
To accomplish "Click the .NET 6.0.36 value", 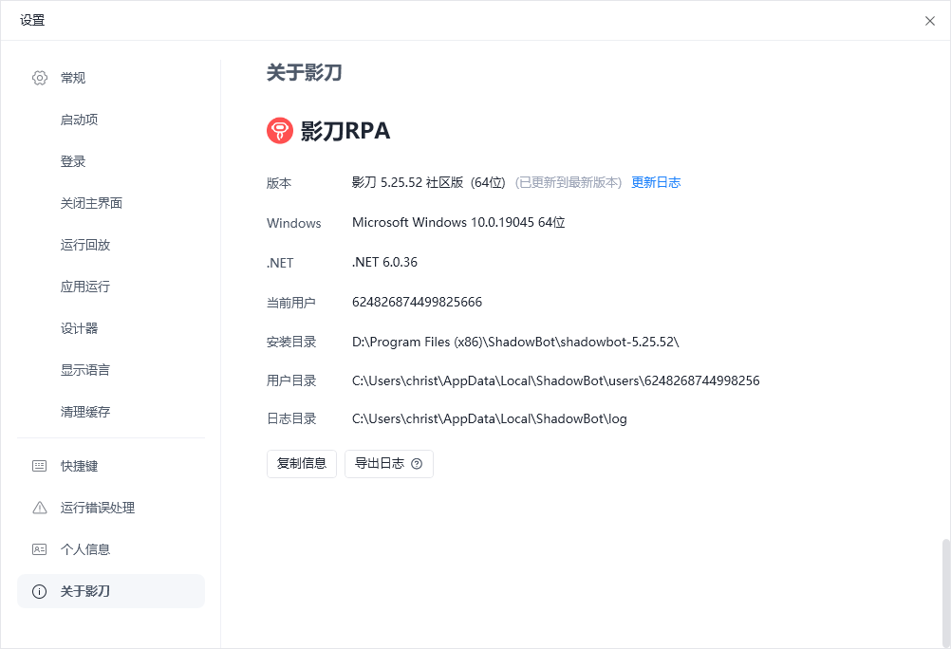I will pos(384,263).
